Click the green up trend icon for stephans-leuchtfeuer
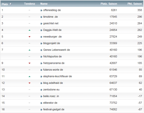144x113 pixels. coord(29,76)
